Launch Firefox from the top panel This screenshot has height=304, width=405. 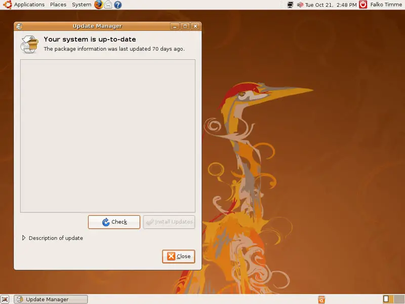99,5
